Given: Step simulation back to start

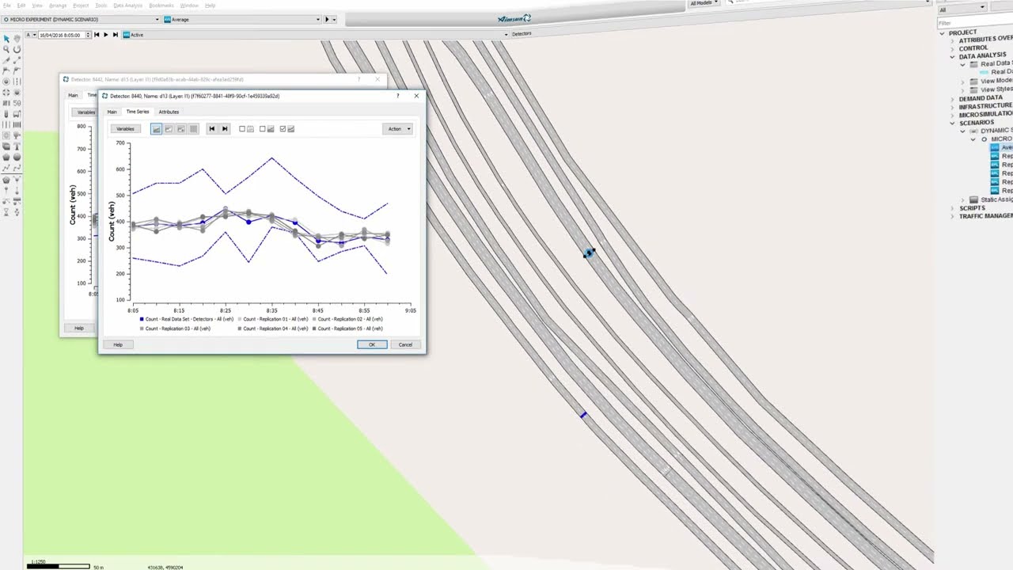Looking at the screenshot, I should 96,35.
